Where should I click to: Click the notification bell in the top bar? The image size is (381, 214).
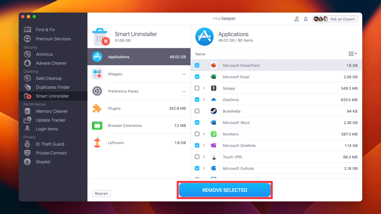[305, 19]
